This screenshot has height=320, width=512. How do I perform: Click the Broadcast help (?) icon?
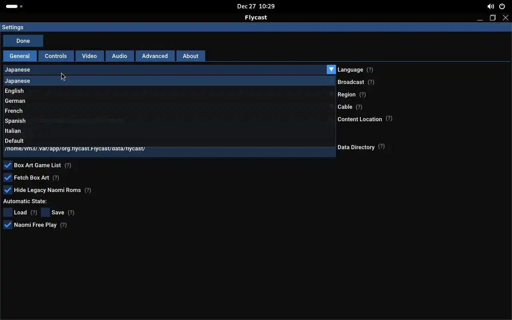point(371,82)
